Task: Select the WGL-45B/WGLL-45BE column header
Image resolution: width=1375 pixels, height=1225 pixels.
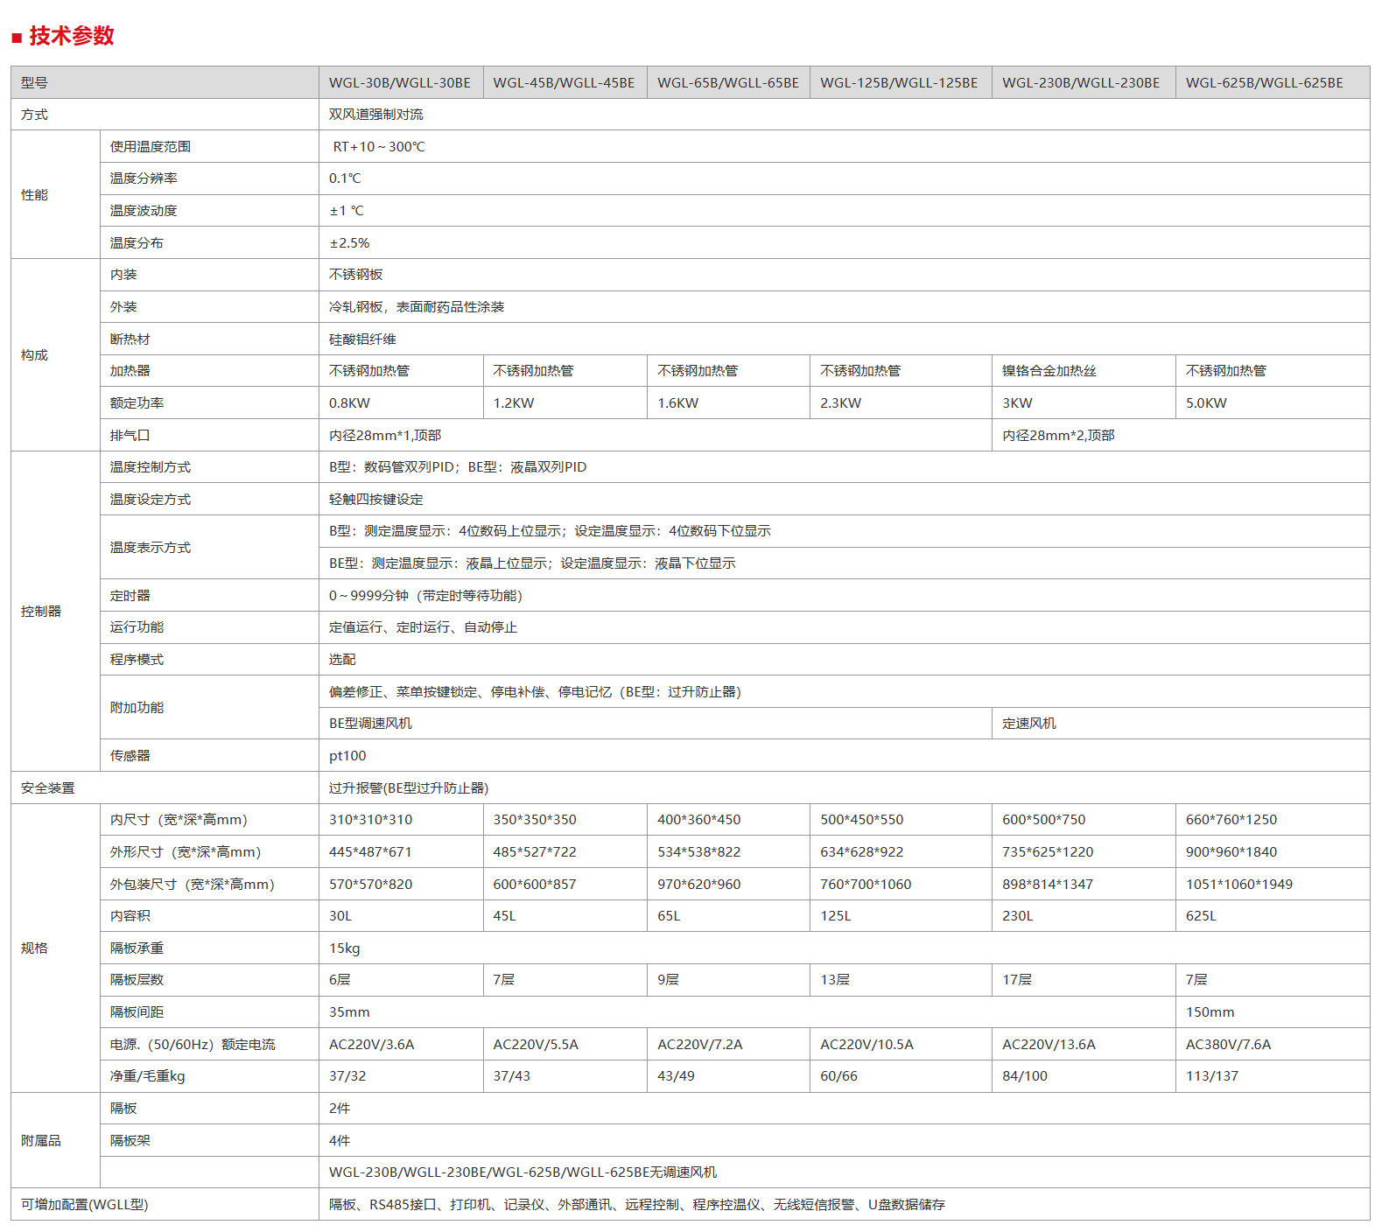Action: pos(564,83)
